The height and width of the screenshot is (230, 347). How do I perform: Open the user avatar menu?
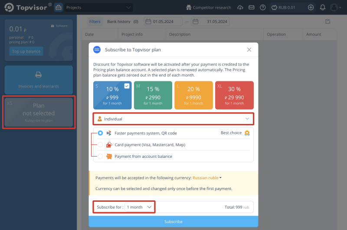coord(335,7)
